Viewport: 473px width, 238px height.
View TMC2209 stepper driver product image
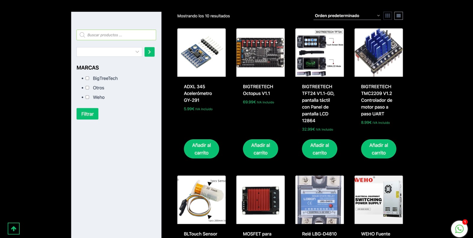379,53
